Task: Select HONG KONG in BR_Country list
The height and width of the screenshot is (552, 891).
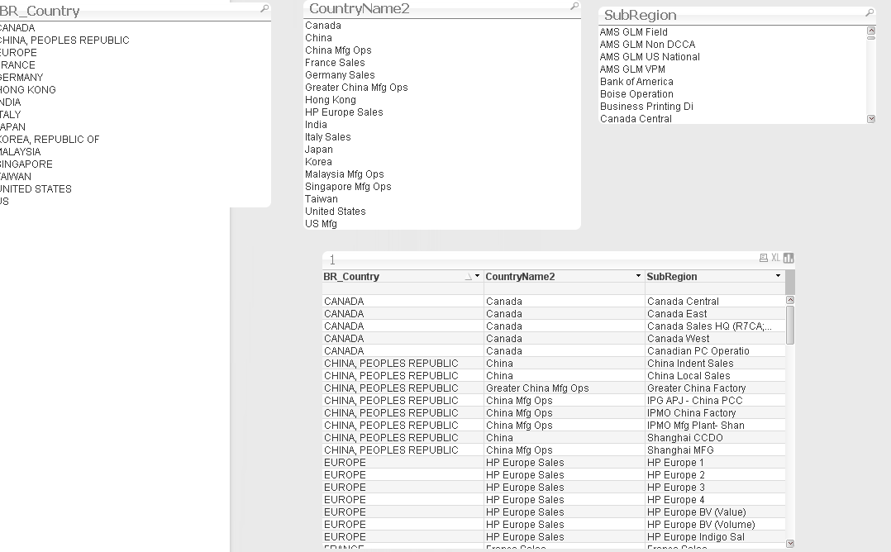Action: [x=28, y=90]
